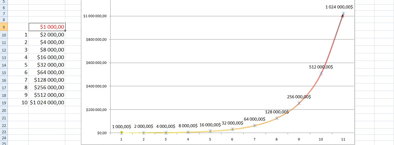
Task: Select the 512 000,00$ data label in chart
Action: point(321,67)
